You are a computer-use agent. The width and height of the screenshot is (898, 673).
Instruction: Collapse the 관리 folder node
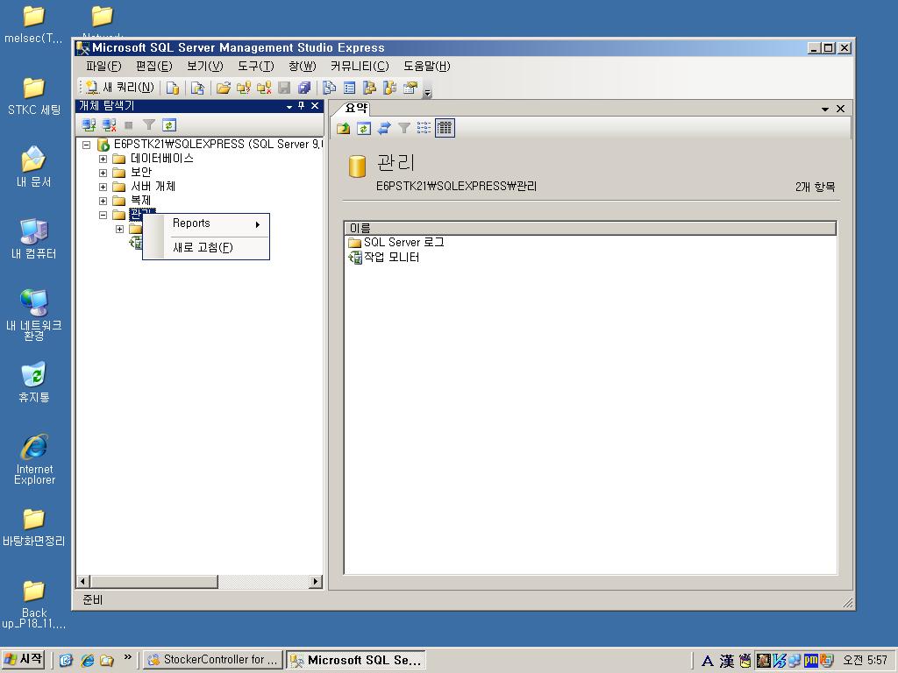point(103,216)
